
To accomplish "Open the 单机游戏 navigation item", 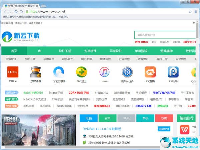I will tap(141, 51).
